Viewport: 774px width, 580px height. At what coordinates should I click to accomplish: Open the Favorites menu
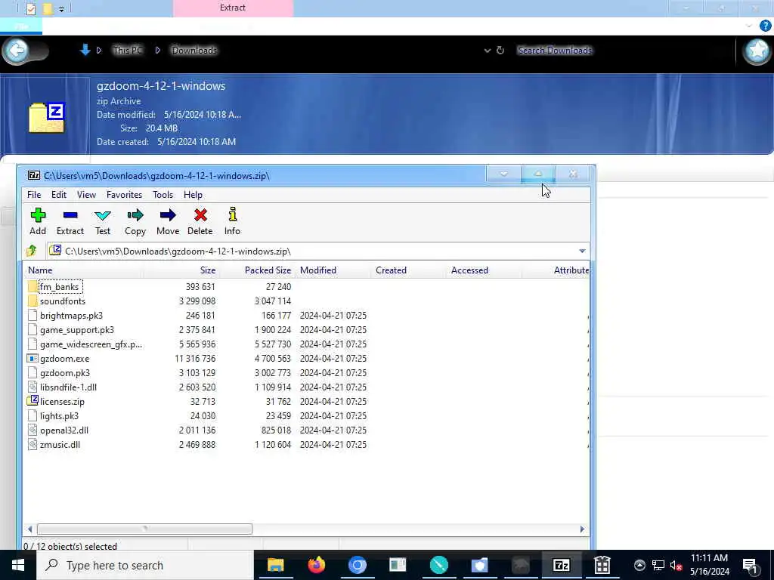point(125,195)
